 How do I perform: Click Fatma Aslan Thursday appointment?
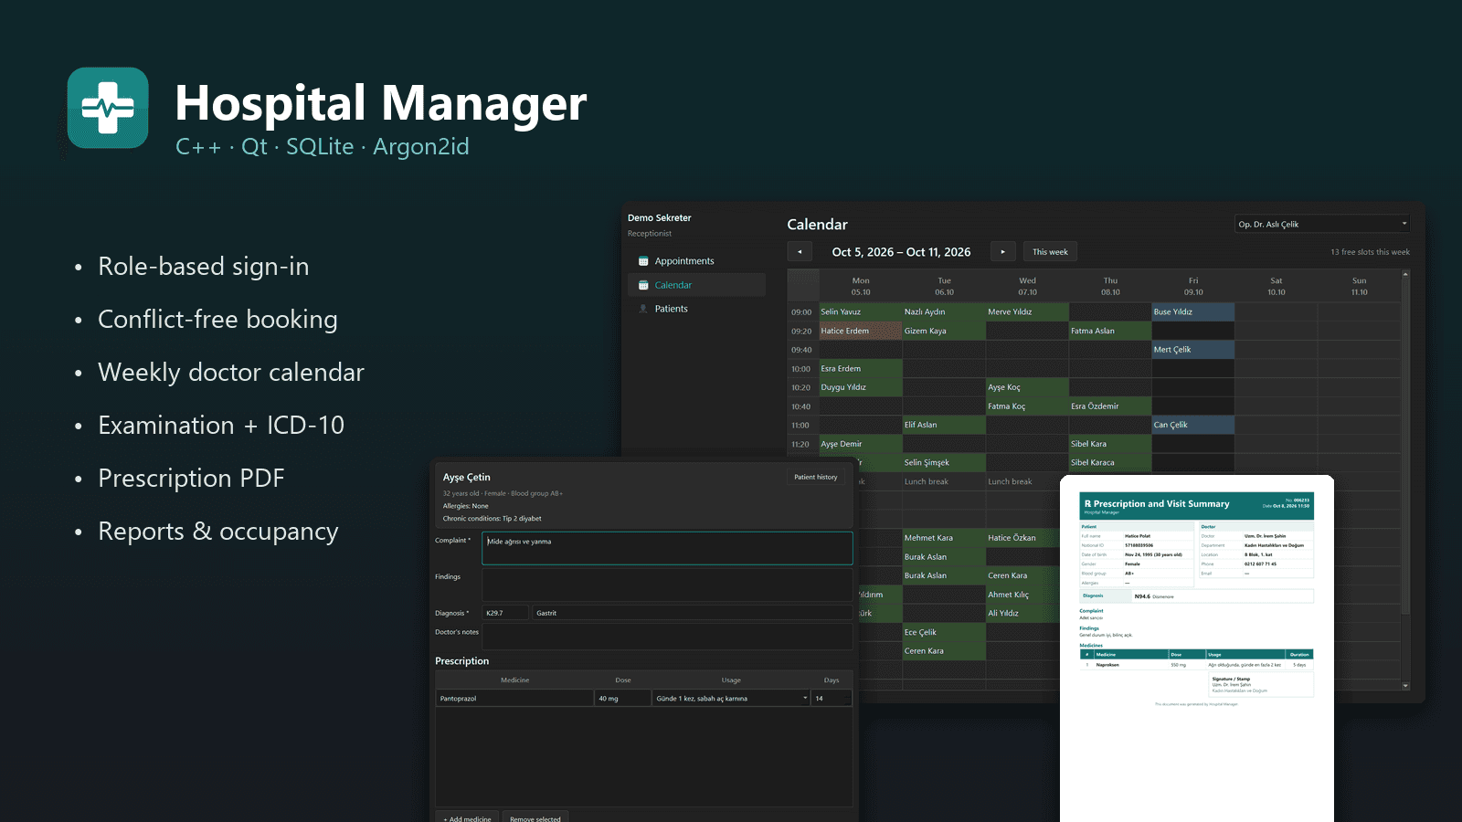[x=1110, y=331]
